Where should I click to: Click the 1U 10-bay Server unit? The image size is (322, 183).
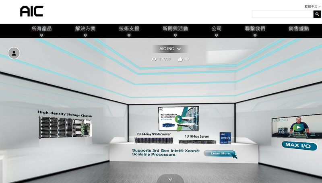[197, 142]
